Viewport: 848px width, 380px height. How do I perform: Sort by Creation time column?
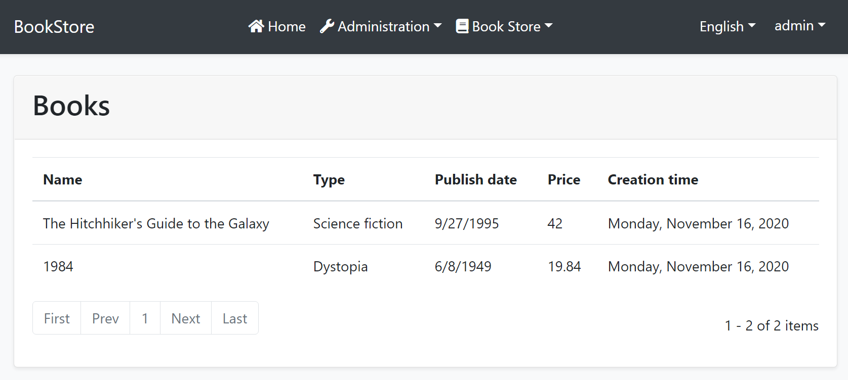(653, 180)
